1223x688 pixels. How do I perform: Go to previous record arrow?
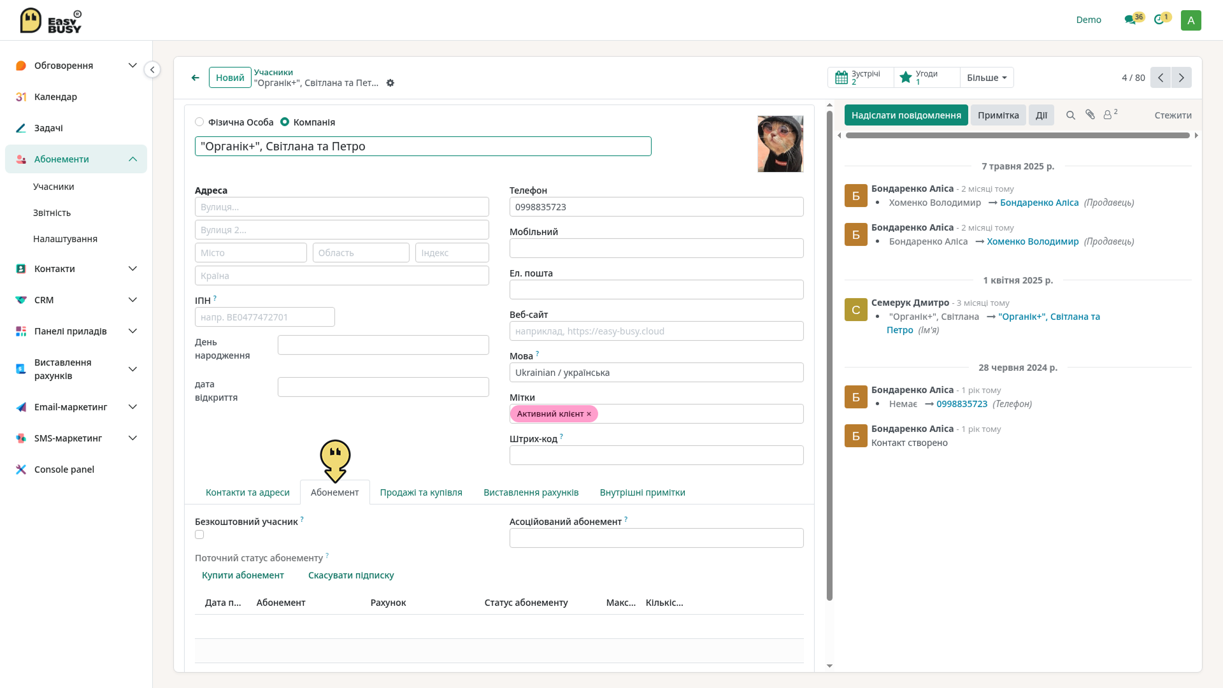click(1161, 78)
